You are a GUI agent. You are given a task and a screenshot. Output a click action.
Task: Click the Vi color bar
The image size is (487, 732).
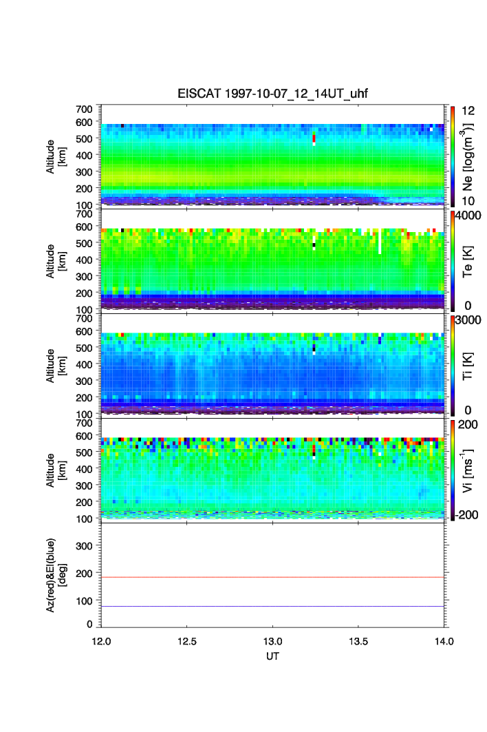point(453,470)
